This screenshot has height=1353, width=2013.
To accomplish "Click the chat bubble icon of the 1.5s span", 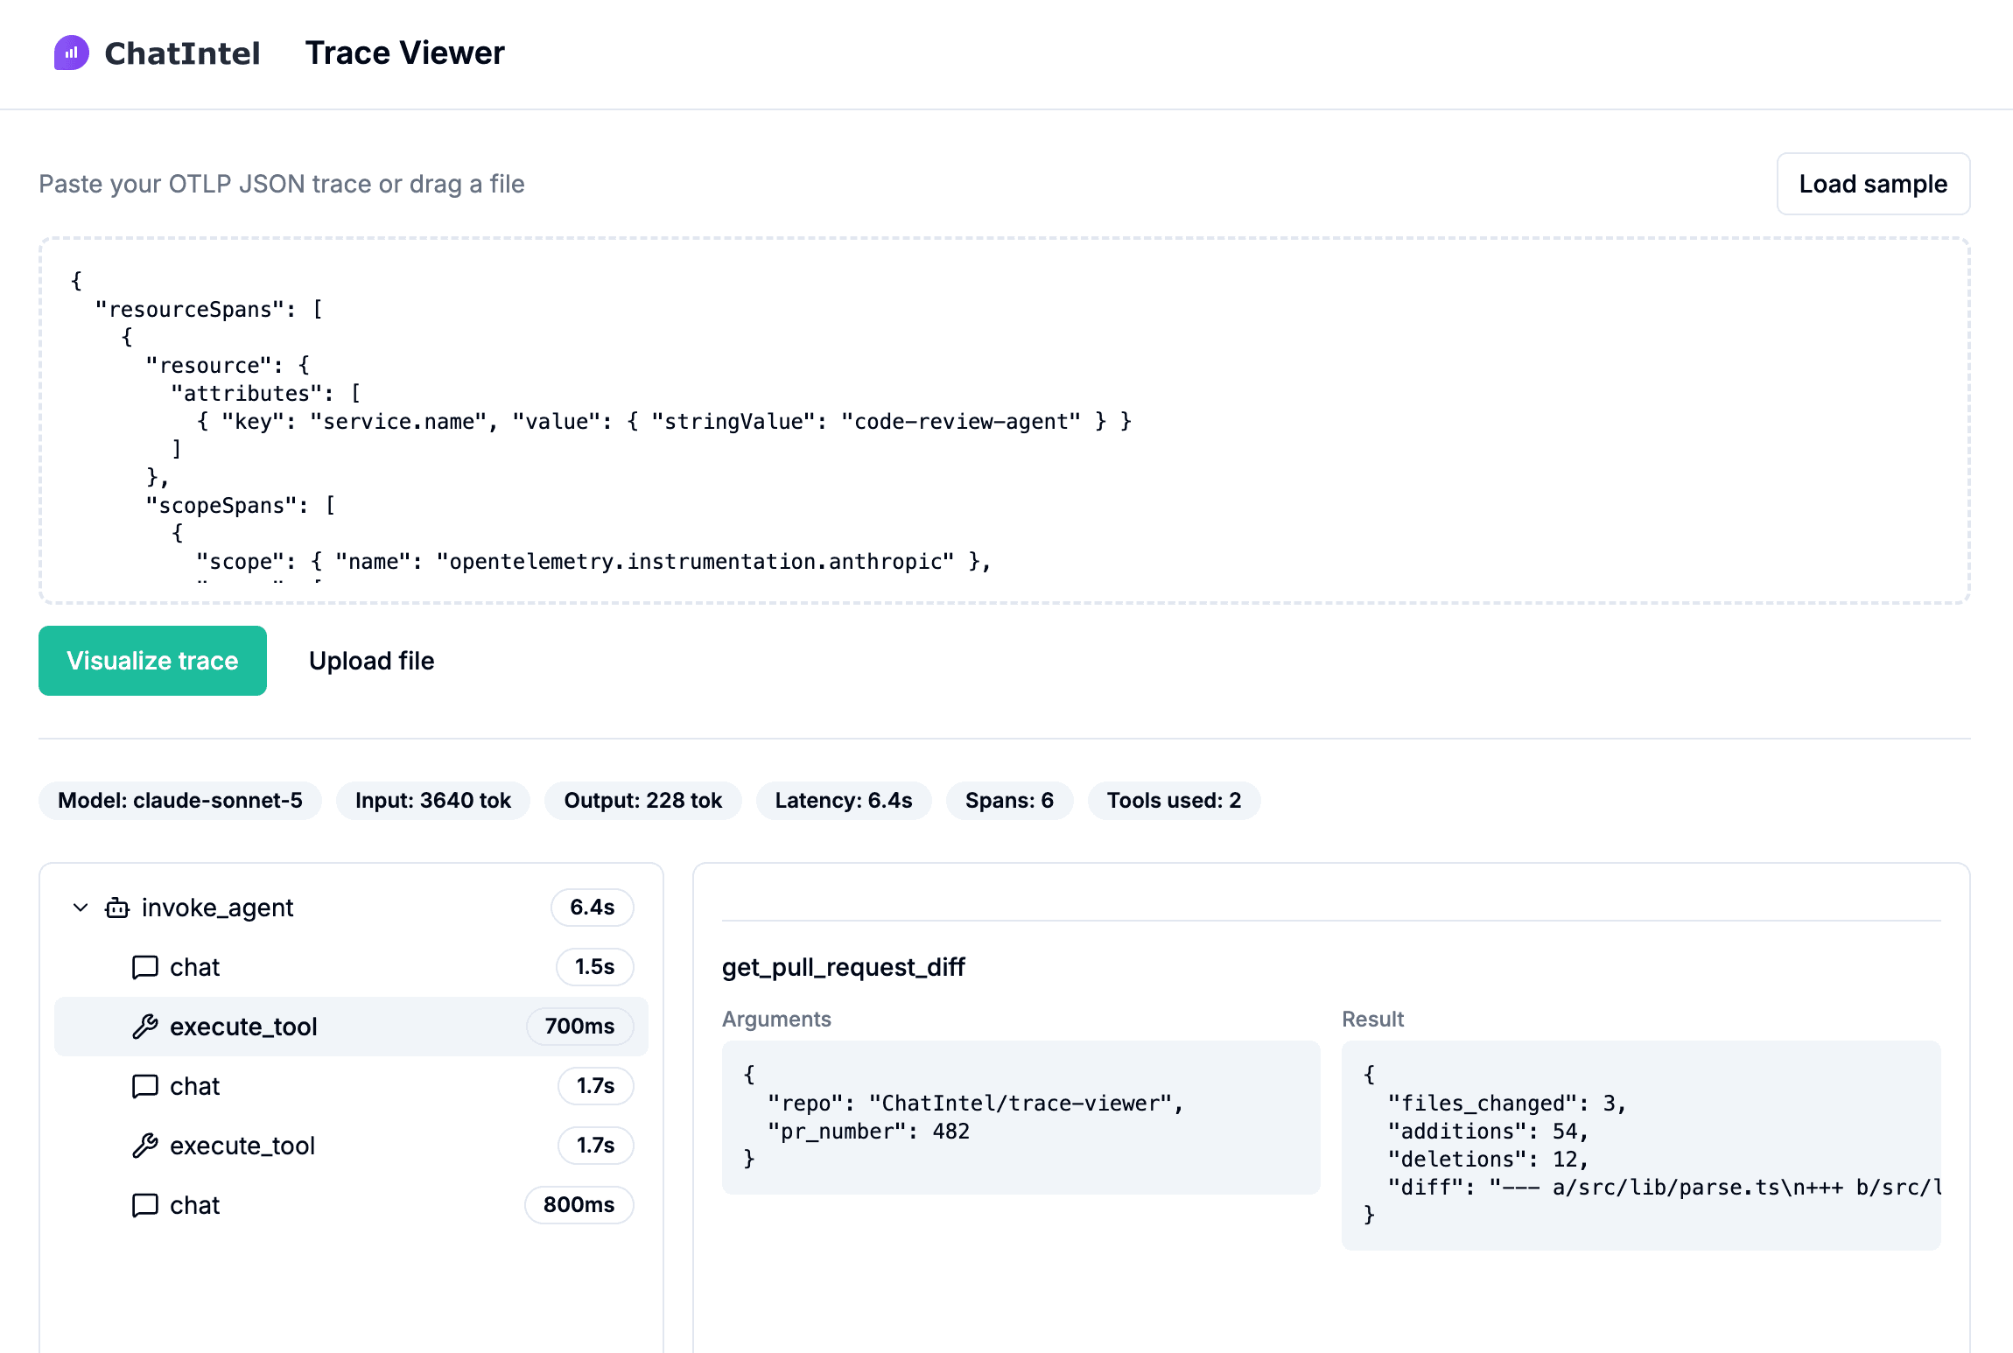I will pyautogui.click(x=145, y=967).
